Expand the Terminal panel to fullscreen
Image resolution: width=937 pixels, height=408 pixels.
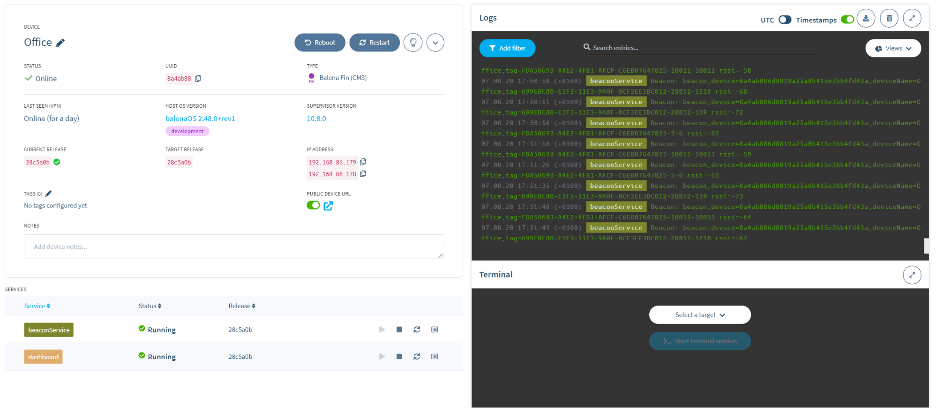tap(912, 275)
